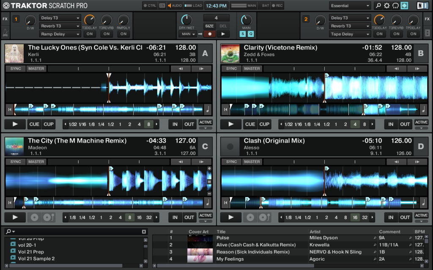Screen dimensions: 433x270
Task: Toggle T3DELAY ON button in FX unit 1
Action: [90, 34]
